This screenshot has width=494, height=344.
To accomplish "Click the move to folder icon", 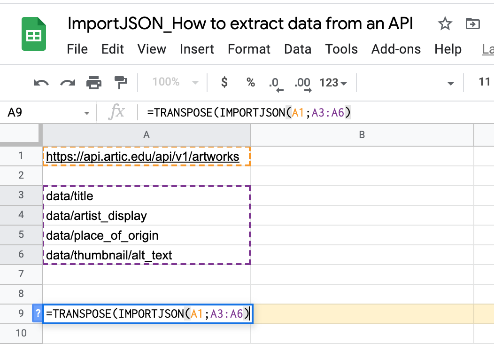I will pyautogui.click(x=472, y=23).
